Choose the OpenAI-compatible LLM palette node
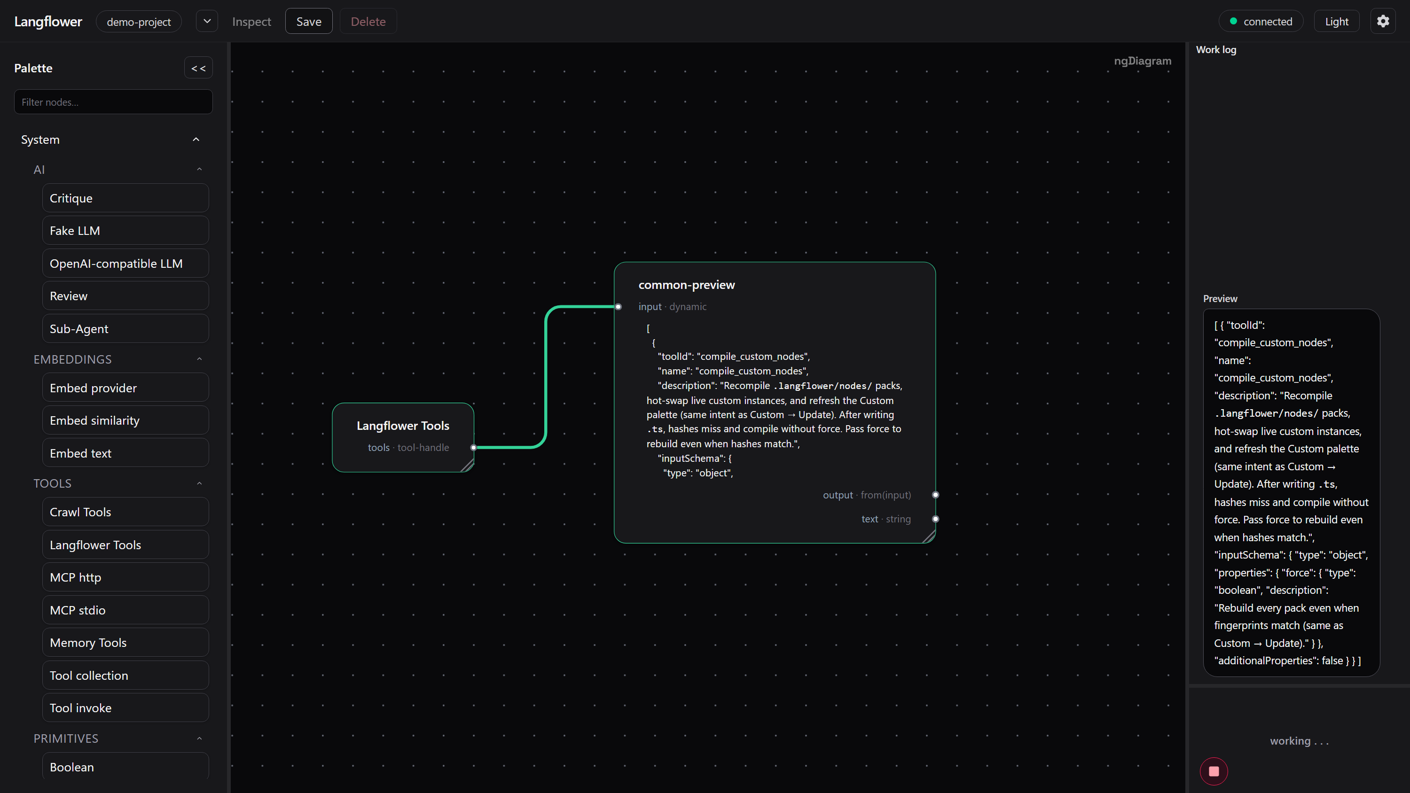 125,263
